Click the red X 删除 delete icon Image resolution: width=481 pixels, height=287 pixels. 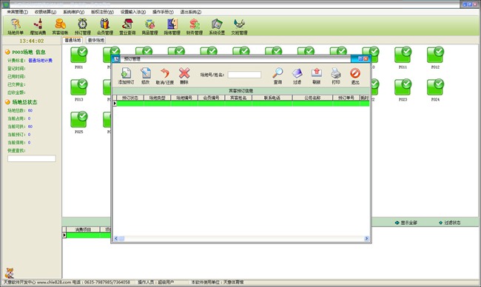[184, 73]
